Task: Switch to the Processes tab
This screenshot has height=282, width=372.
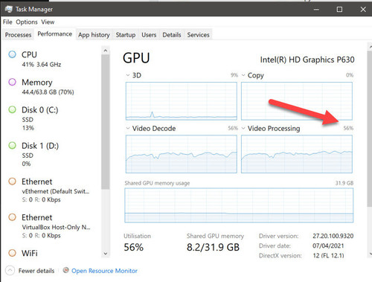Action: tap(18, 35)
